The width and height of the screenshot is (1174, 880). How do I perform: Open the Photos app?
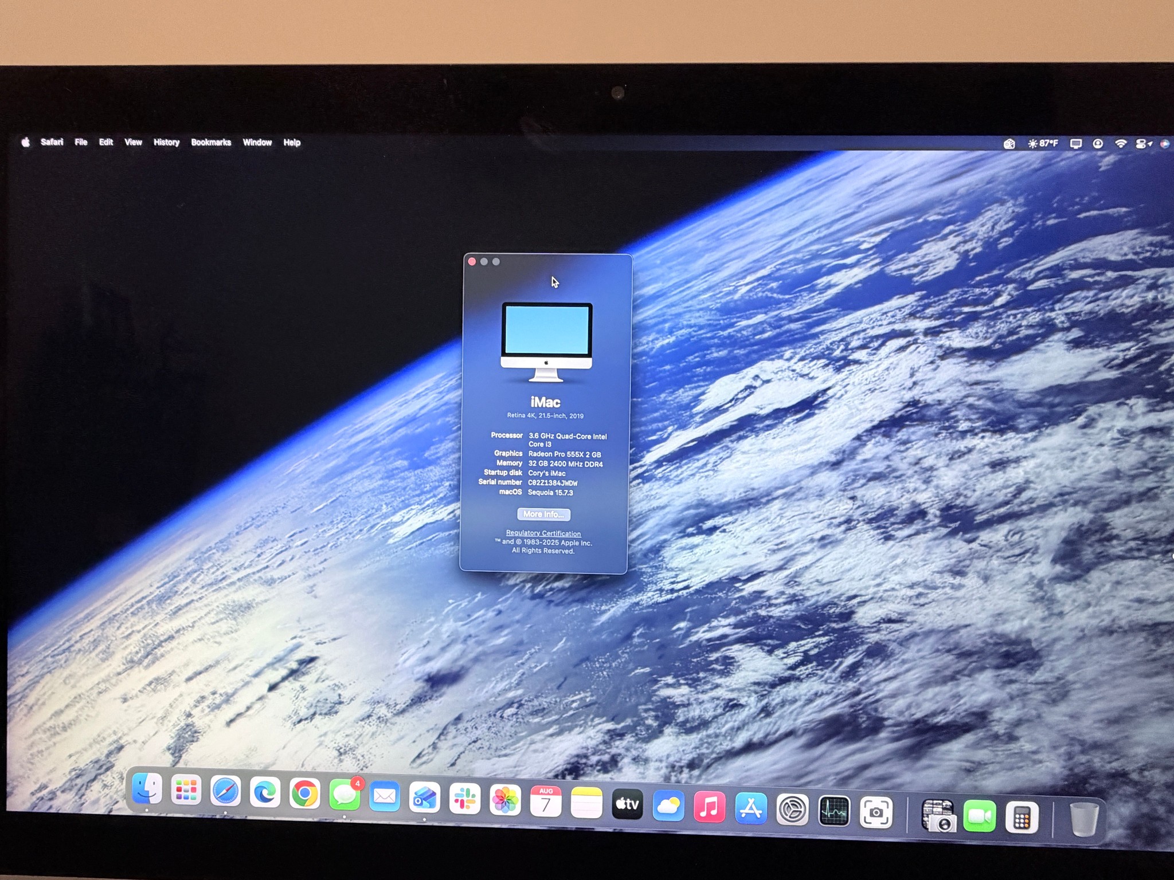(x=505, y=800)
